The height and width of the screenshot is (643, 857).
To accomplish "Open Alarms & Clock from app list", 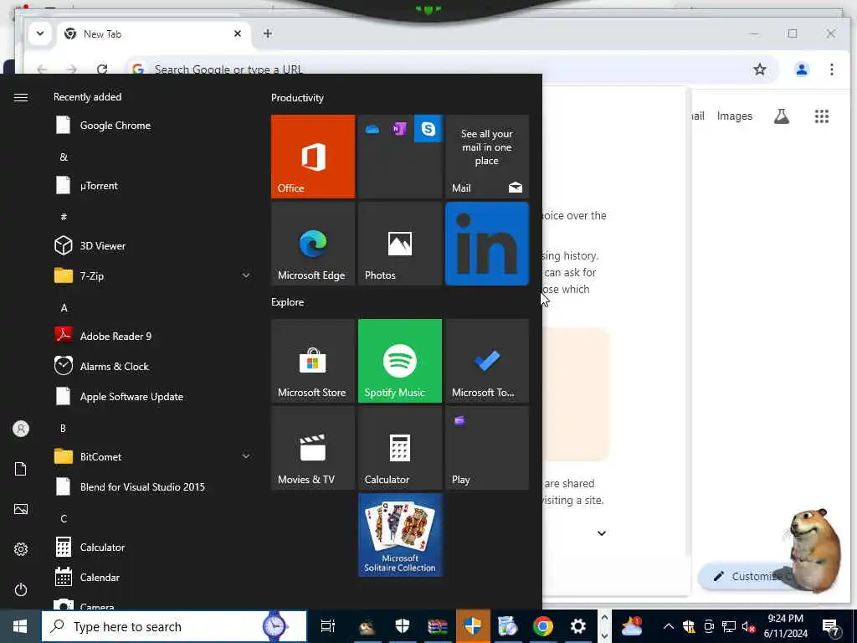I will click(153, 367).
